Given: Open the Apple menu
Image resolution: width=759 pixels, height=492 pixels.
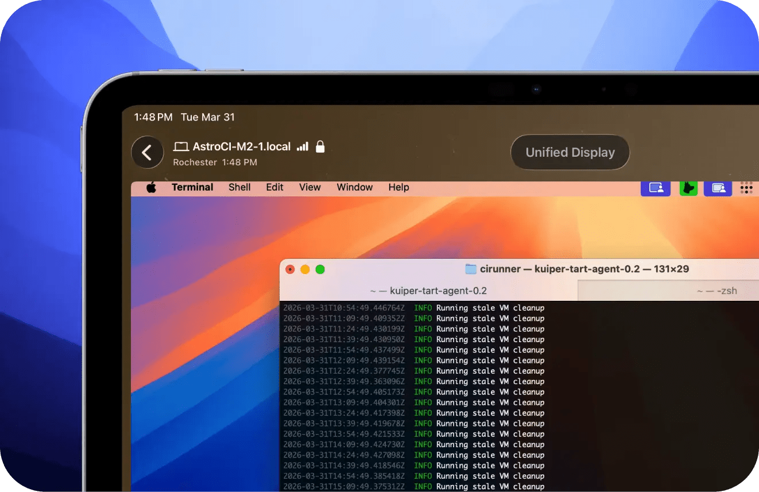Looking at the screenshot, I should pyautogui.click(x=151, y=187).
